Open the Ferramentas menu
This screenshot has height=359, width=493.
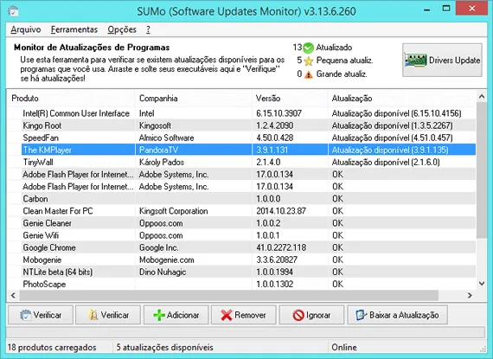coord(74,29)
